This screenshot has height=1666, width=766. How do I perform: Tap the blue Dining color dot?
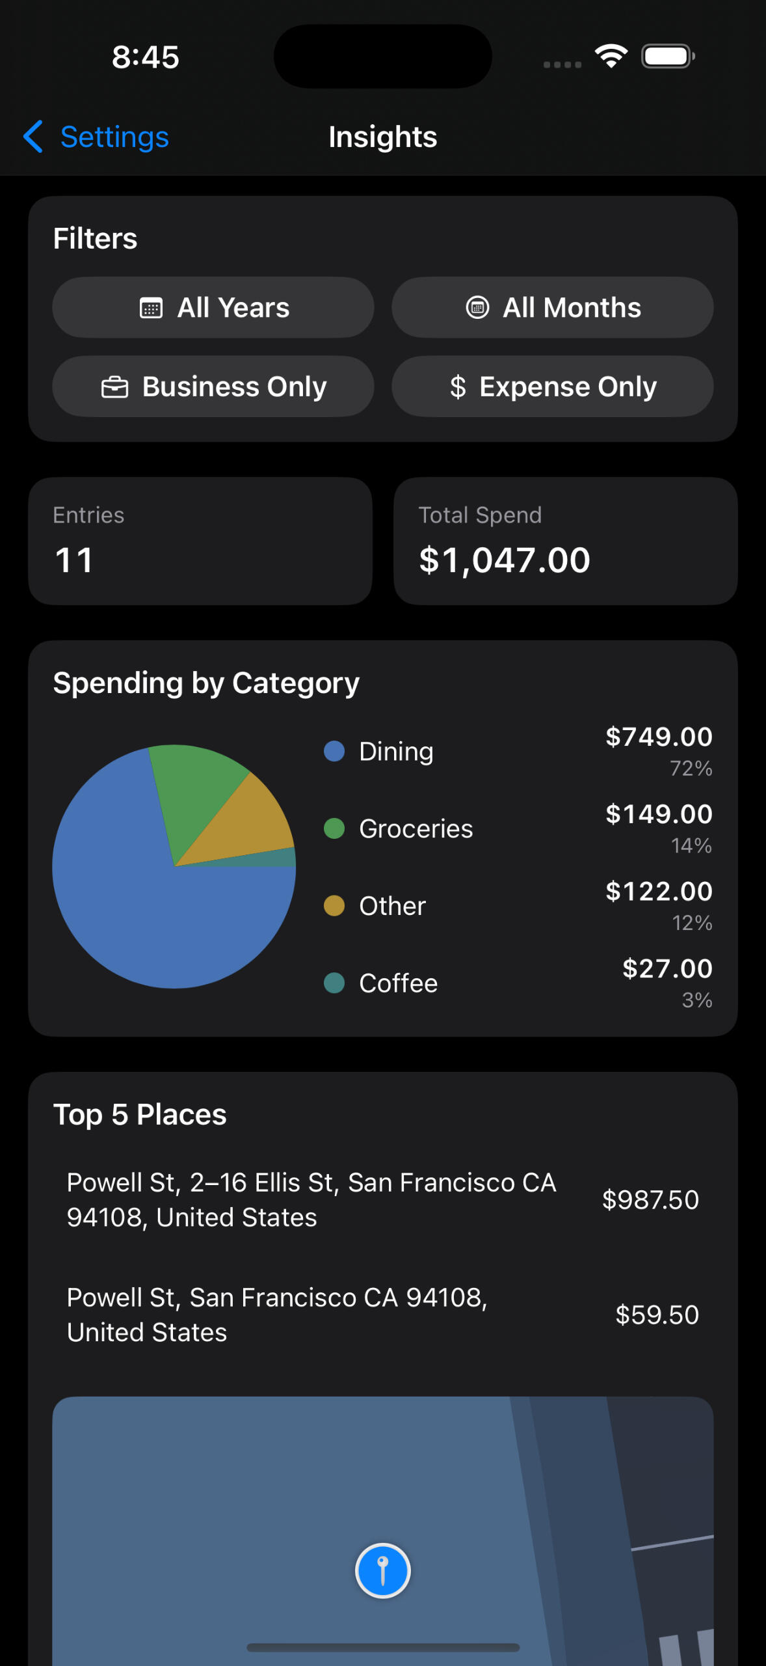click(x=334, y=752)
